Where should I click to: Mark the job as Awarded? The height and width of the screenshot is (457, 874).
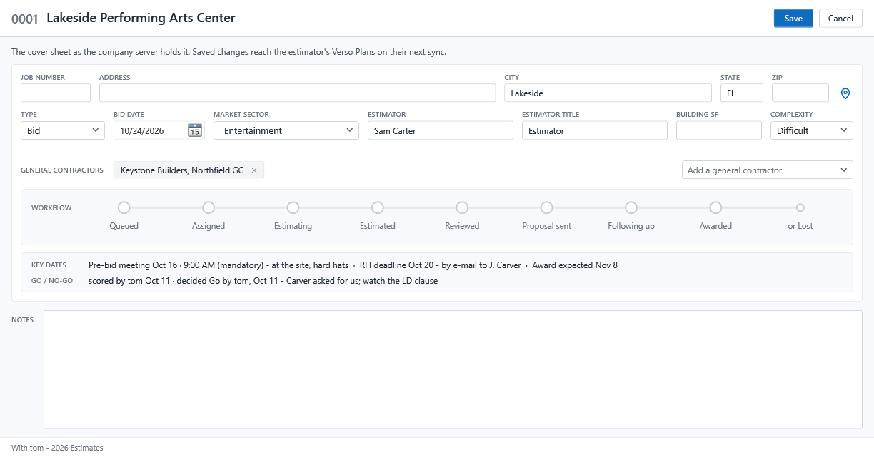click(x=715, y=207)
